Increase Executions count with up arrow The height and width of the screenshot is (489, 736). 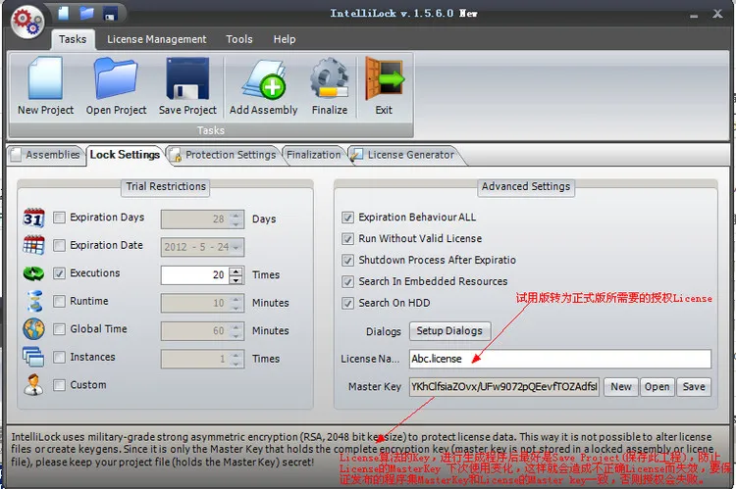237,271
